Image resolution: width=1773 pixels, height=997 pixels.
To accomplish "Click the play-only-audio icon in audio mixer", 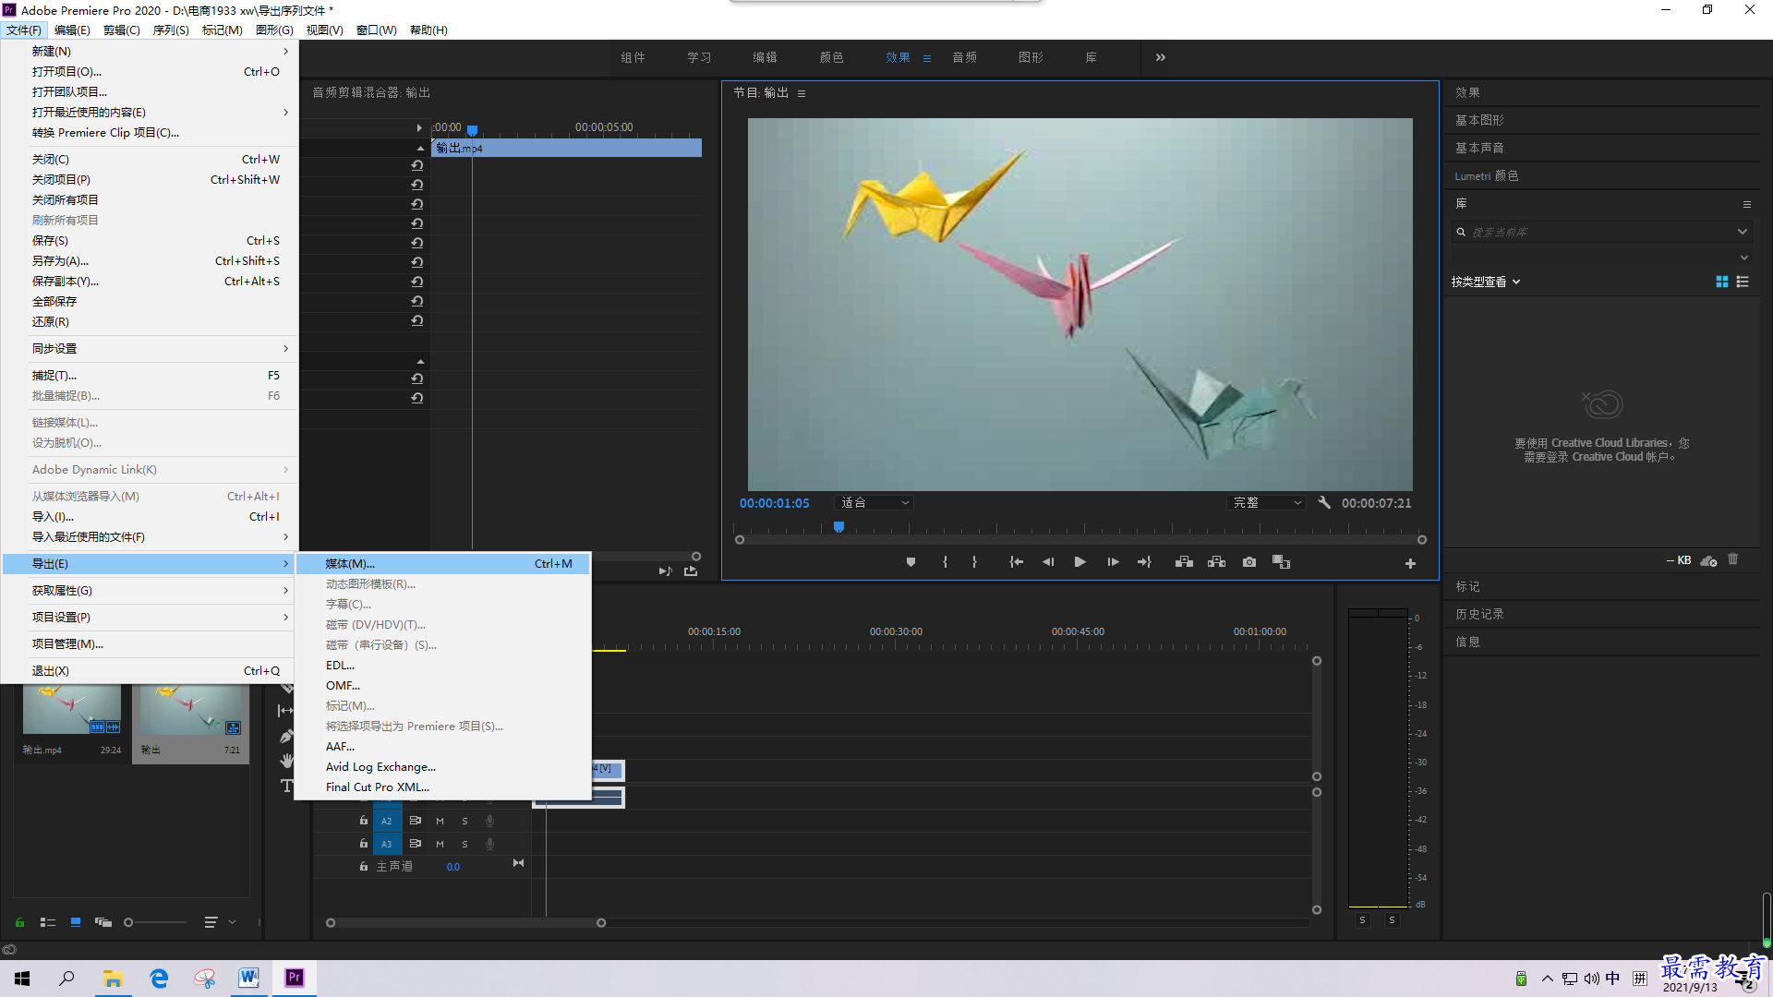I will pos(665,571).
